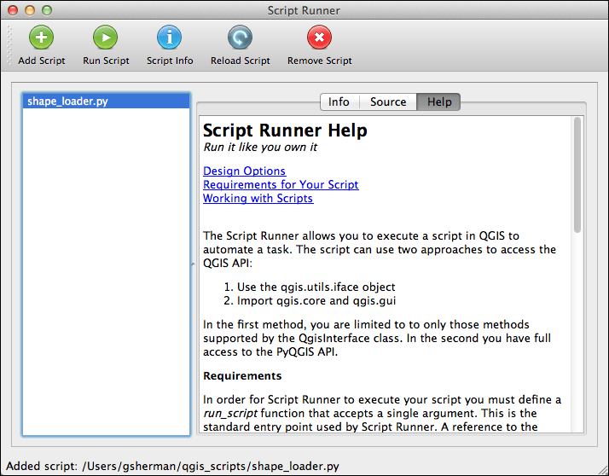Switch to the Info tab
609x476 pixels.
[x=339, y=102]
